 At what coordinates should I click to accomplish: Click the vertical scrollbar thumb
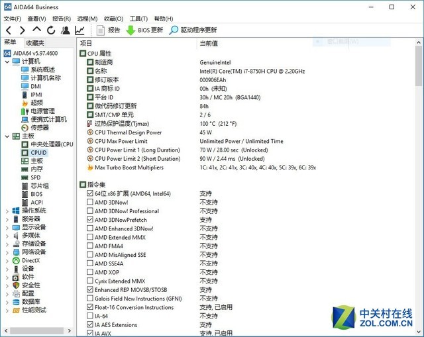(x=419, y=66)
